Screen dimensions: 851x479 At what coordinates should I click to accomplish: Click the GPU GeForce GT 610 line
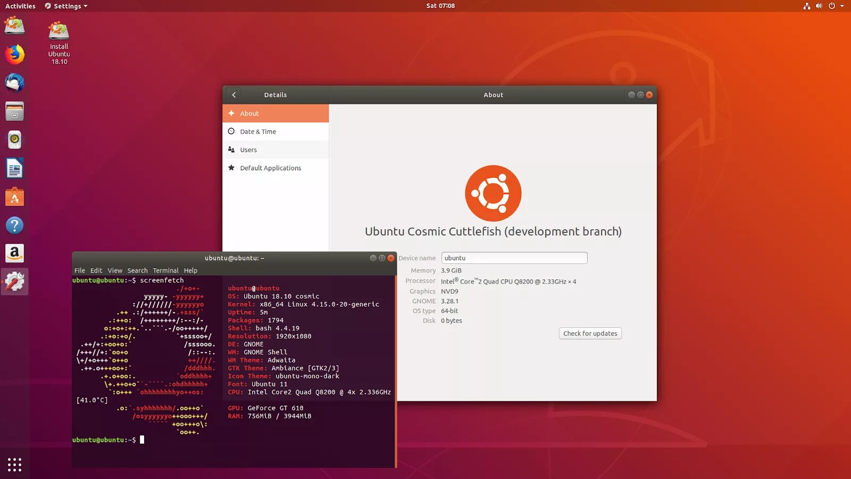[x=265, y=408]
